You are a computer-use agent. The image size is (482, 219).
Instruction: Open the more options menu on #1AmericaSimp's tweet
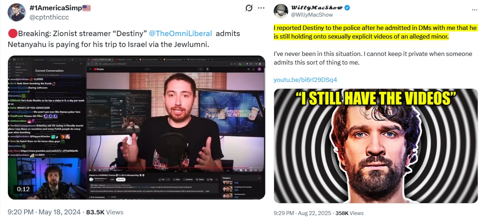pos(261,8)
